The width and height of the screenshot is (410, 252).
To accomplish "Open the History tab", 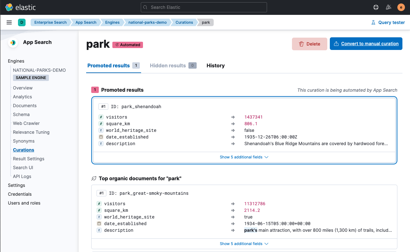I will click(216, 65).
